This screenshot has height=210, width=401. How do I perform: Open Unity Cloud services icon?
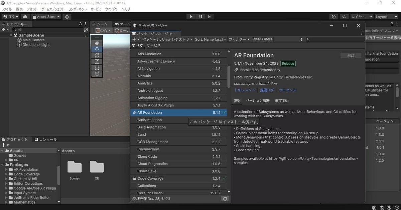(25, 17)
